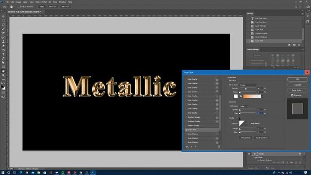Open Brush Settings panel menu icon
311x175 pixels.
(x=302, y=50)
